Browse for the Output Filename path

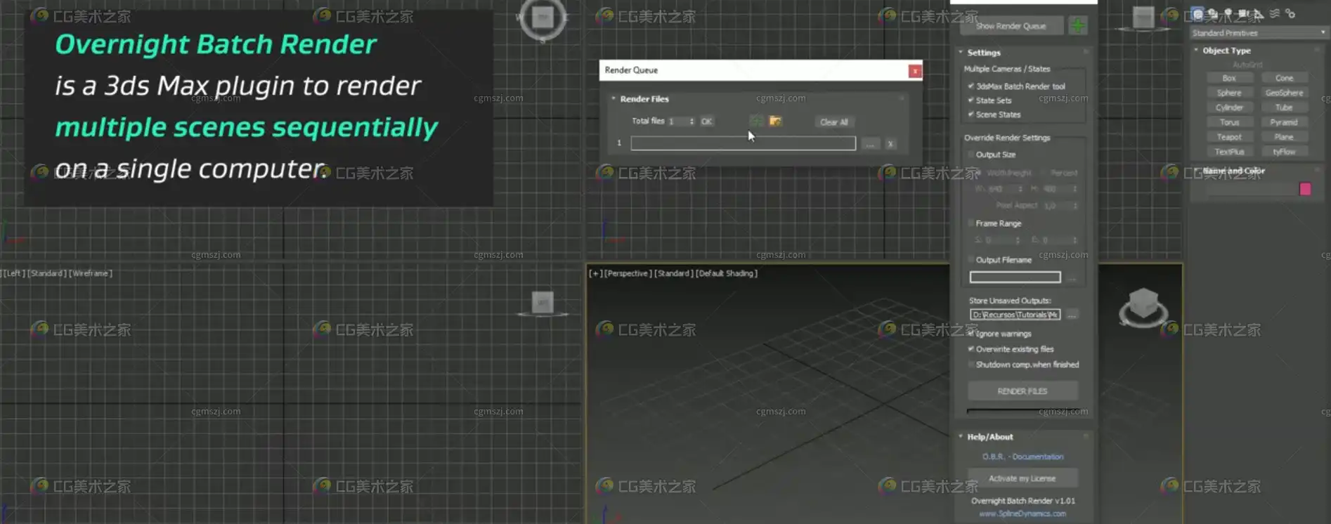[x=1072, y=278]
